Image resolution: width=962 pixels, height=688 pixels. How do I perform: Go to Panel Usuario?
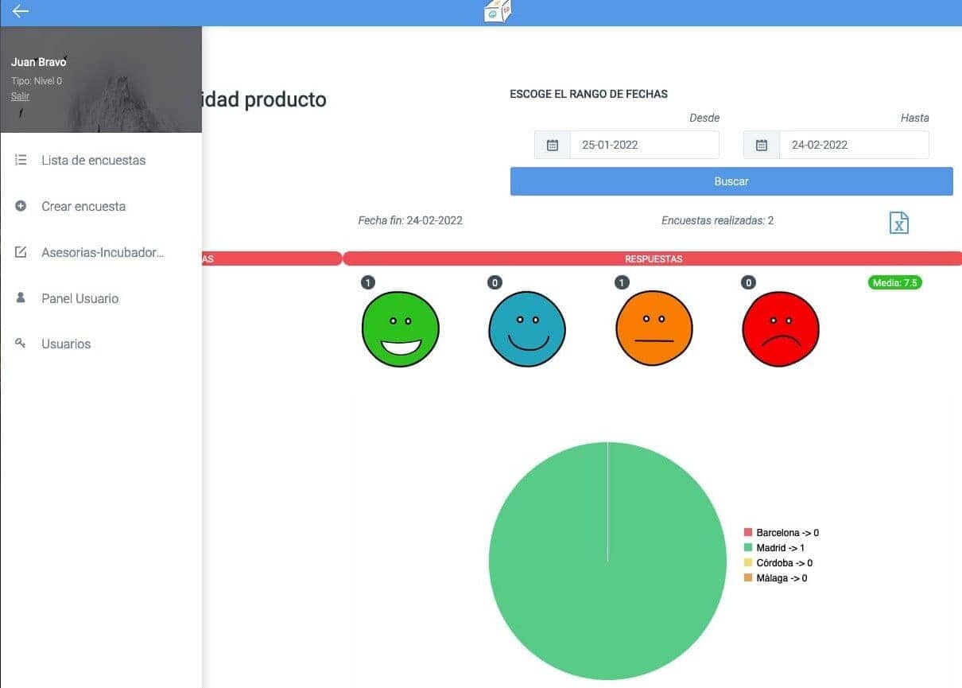pyautogui.click(x=80, y=298)
